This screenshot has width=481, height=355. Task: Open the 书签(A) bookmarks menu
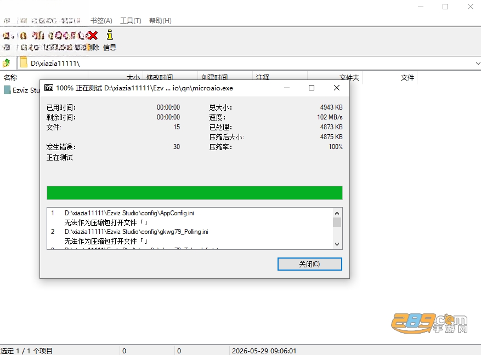(101, 20)
